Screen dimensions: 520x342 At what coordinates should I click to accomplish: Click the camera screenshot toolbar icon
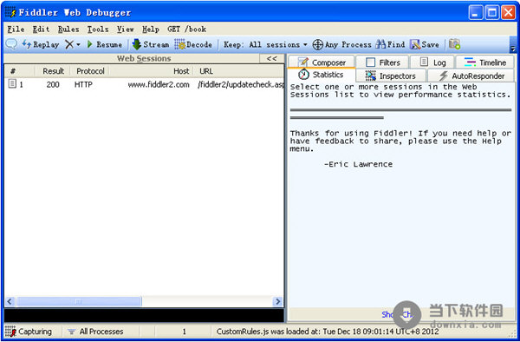pos(454,44)
